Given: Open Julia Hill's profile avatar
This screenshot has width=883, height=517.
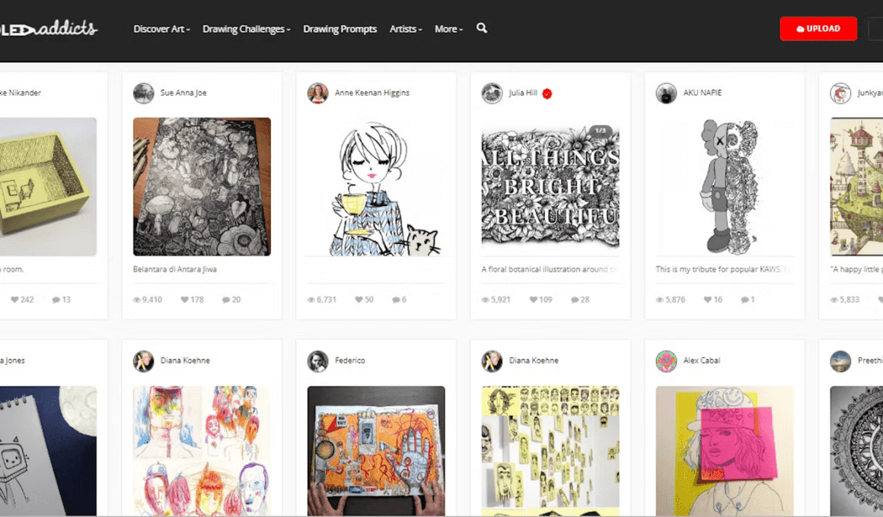Looking at the screenshot, I should click(492, 93).
